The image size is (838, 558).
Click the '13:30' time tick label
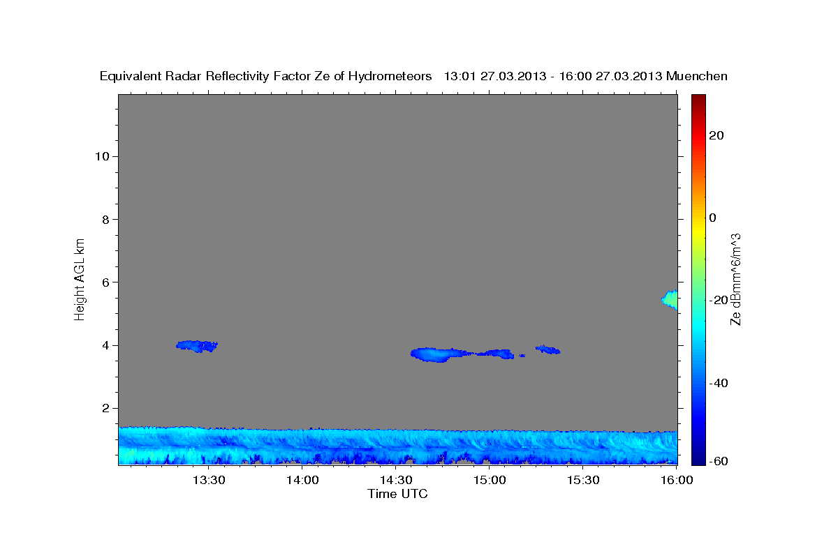[x=208, y=480]
